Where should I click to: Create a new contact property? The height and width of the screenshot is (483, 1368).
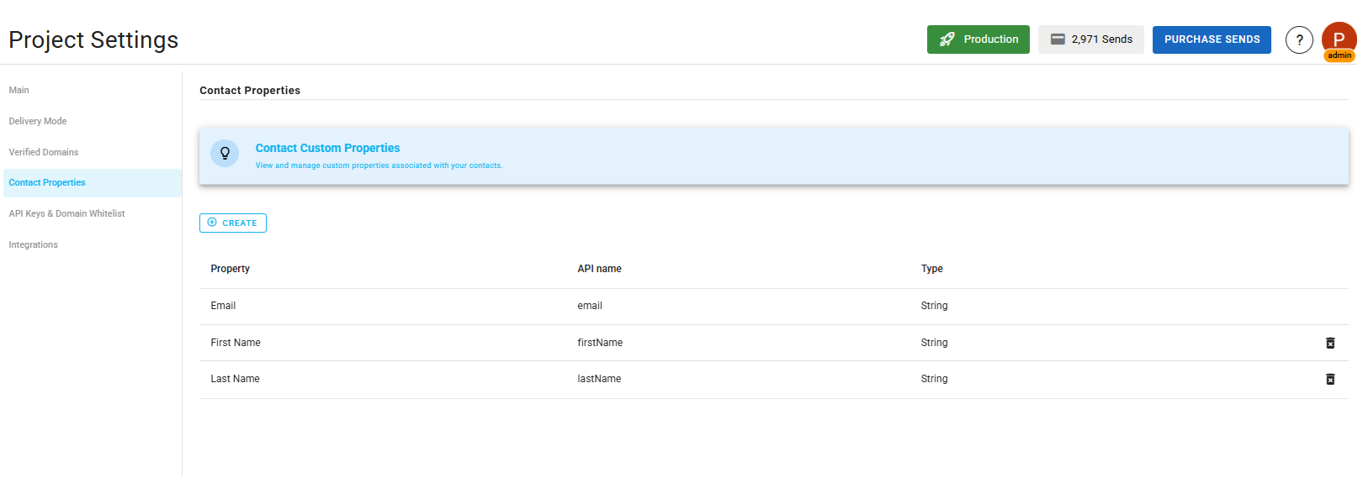(233, 223)
